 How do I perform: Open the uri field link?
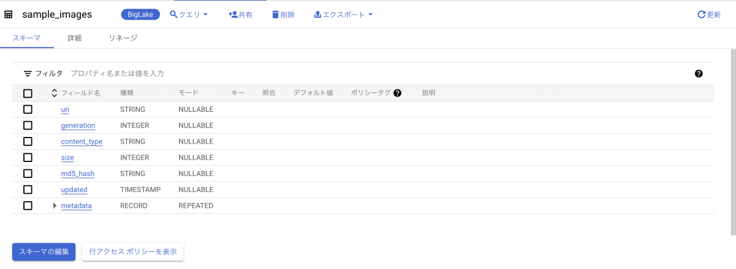(65, 109)
